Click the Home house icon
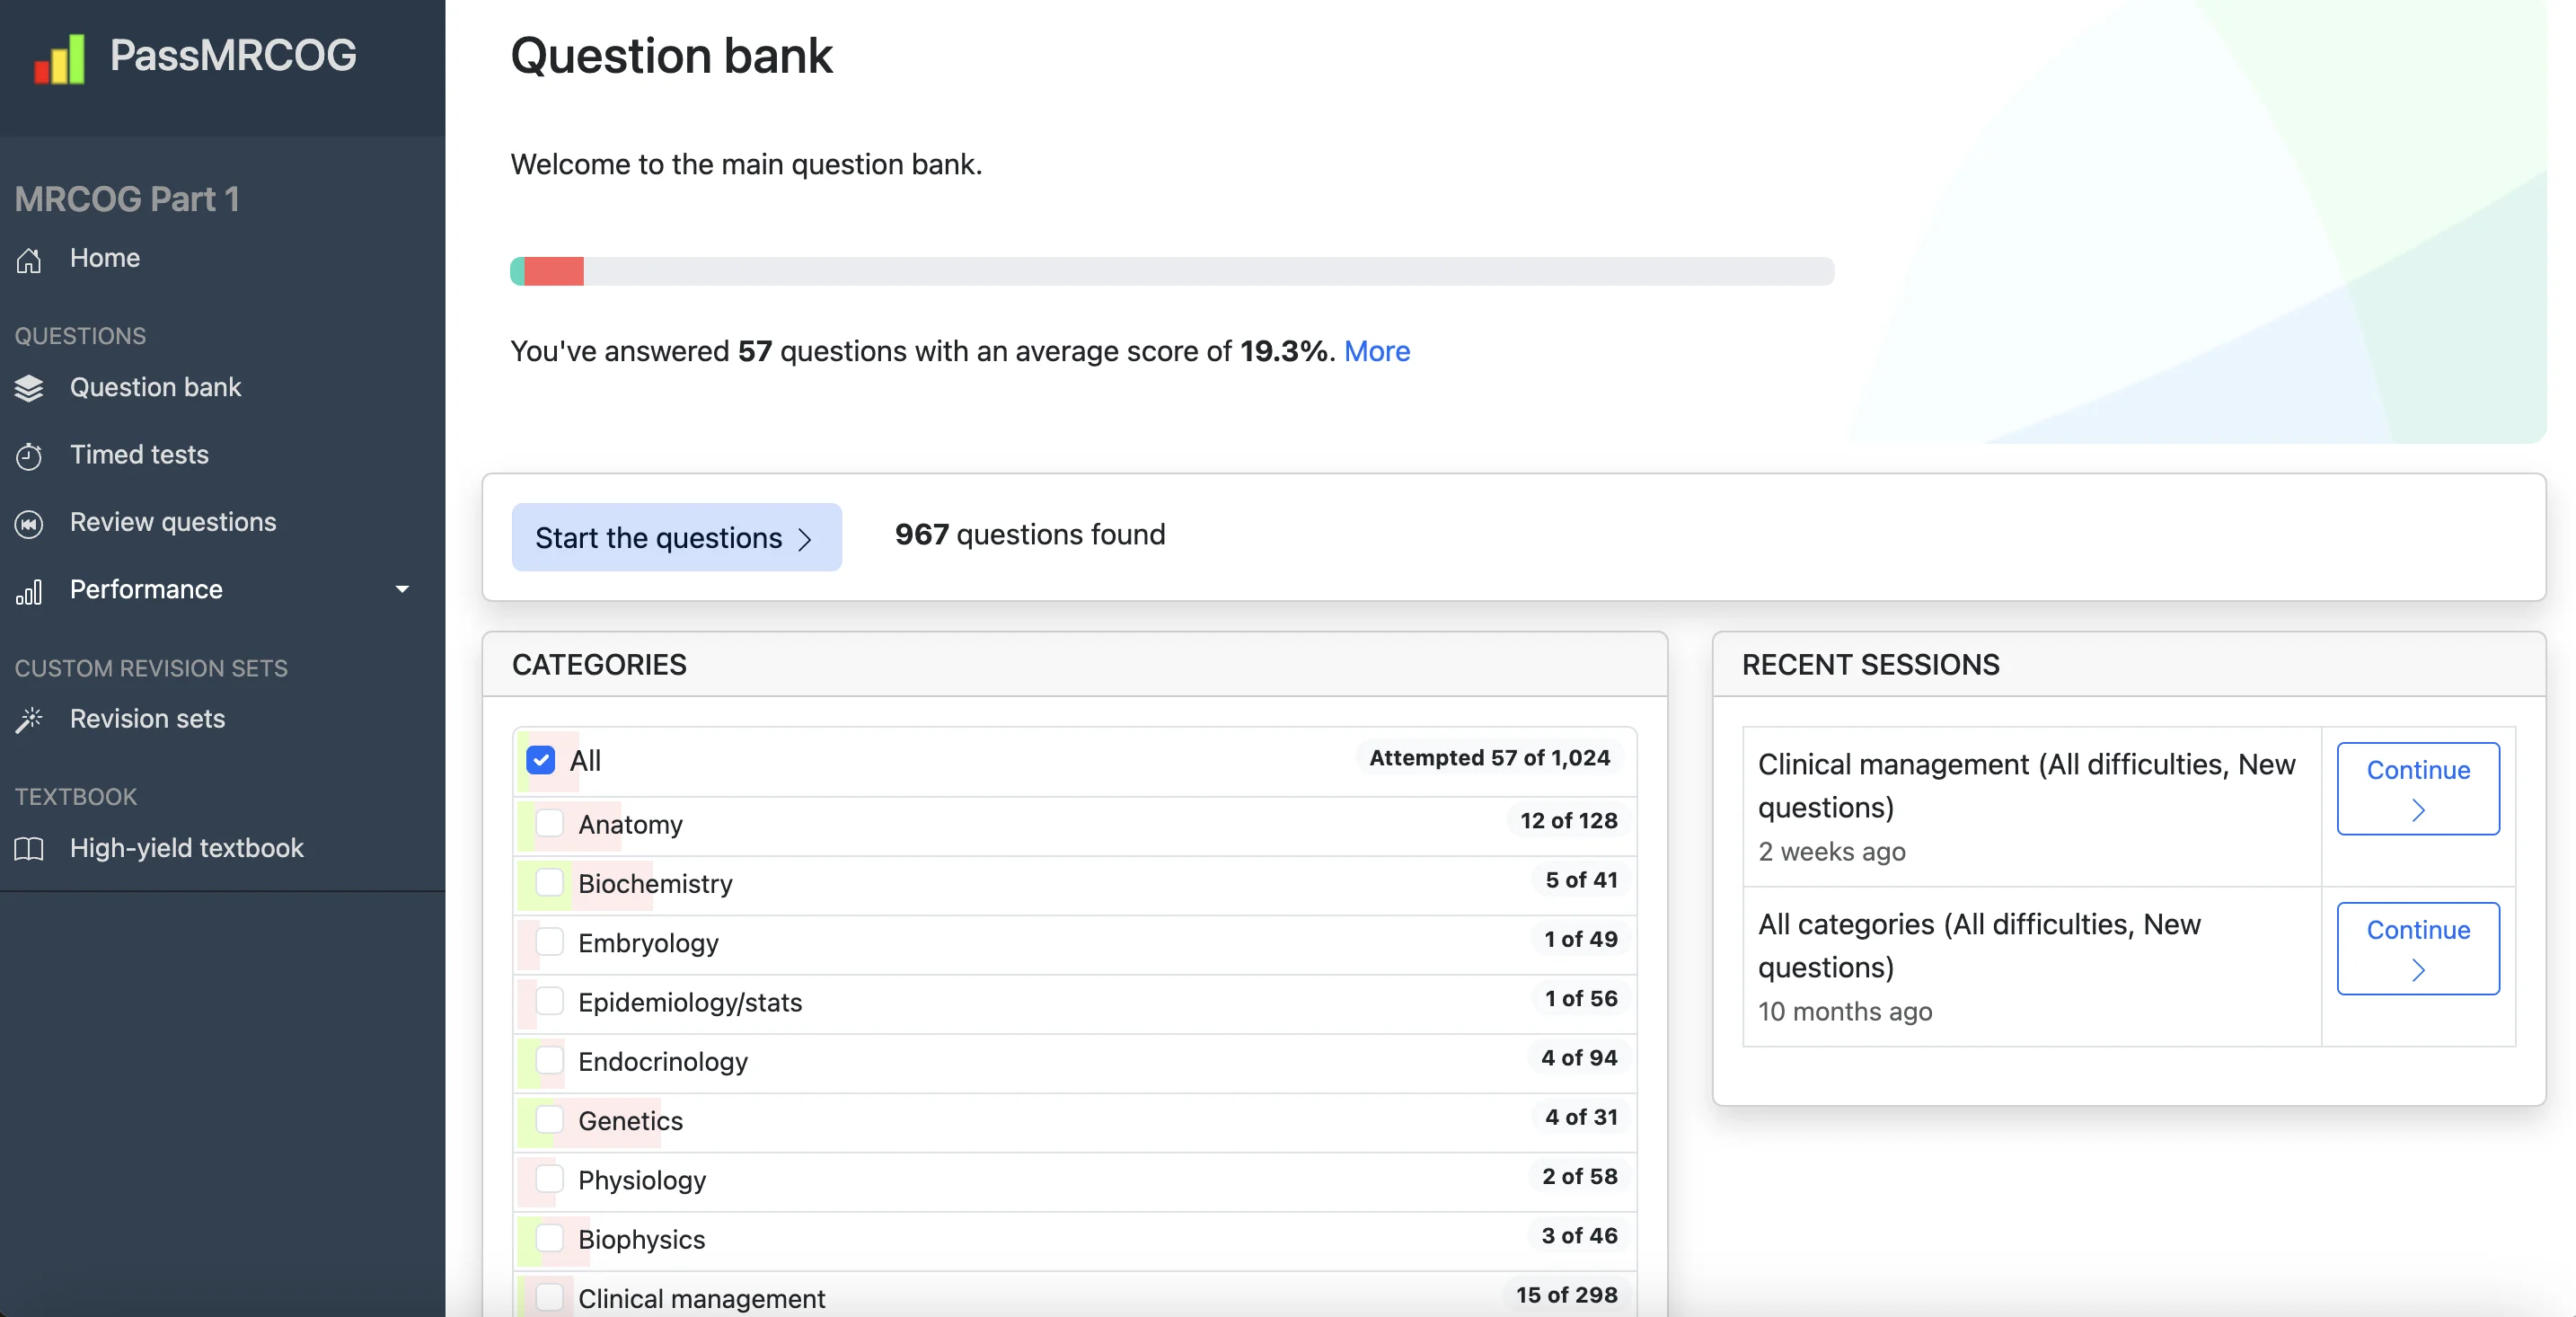This screenshot has height=1317, width=2576. click(x=29, y=260)
